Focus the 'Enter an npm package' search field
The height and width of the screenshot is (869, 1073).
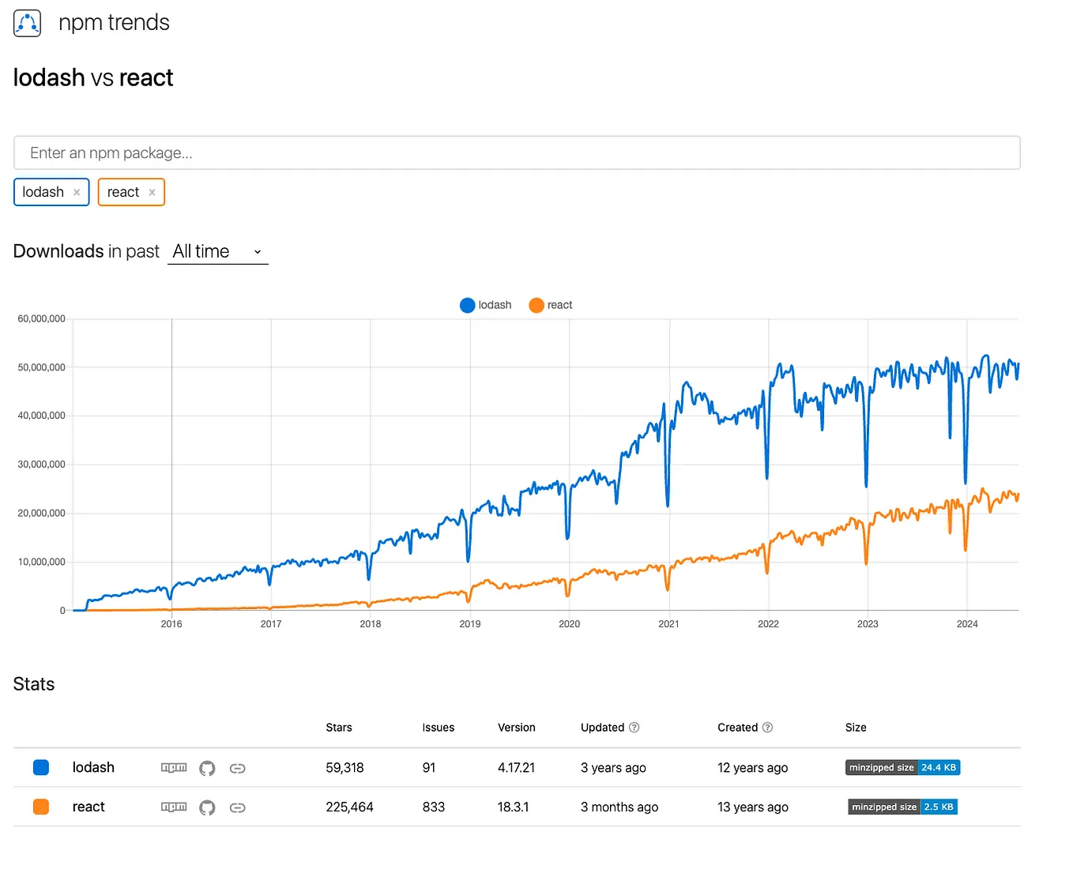click(517, 152)
